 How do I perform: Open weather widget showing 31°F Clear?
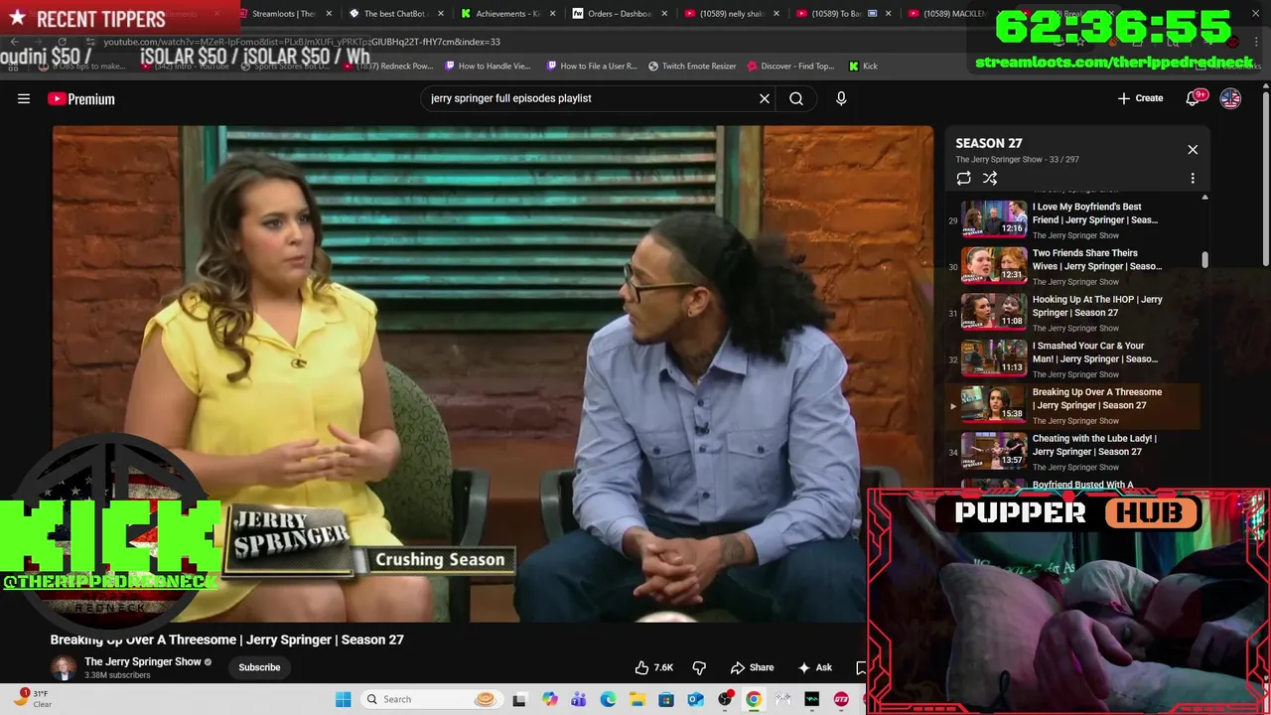(x=32, y=699)
